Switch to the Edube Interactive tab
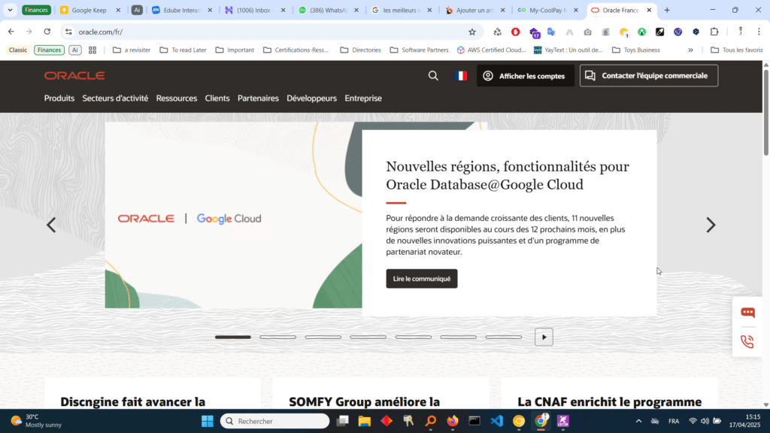 coord(182,10)
